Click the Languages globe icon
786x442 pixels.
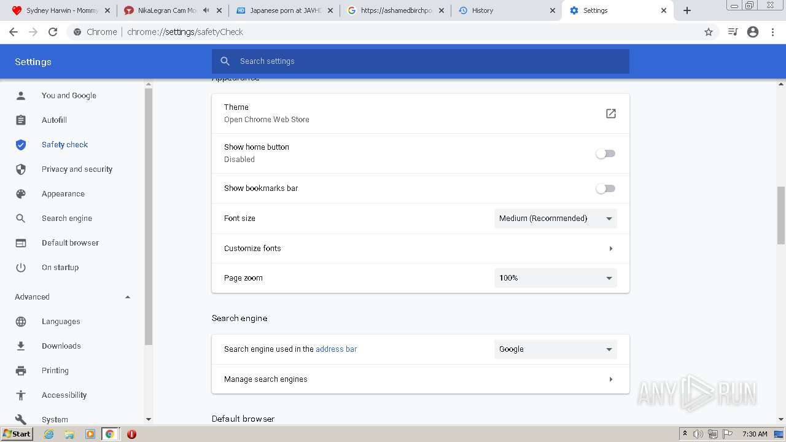(21, 322)
